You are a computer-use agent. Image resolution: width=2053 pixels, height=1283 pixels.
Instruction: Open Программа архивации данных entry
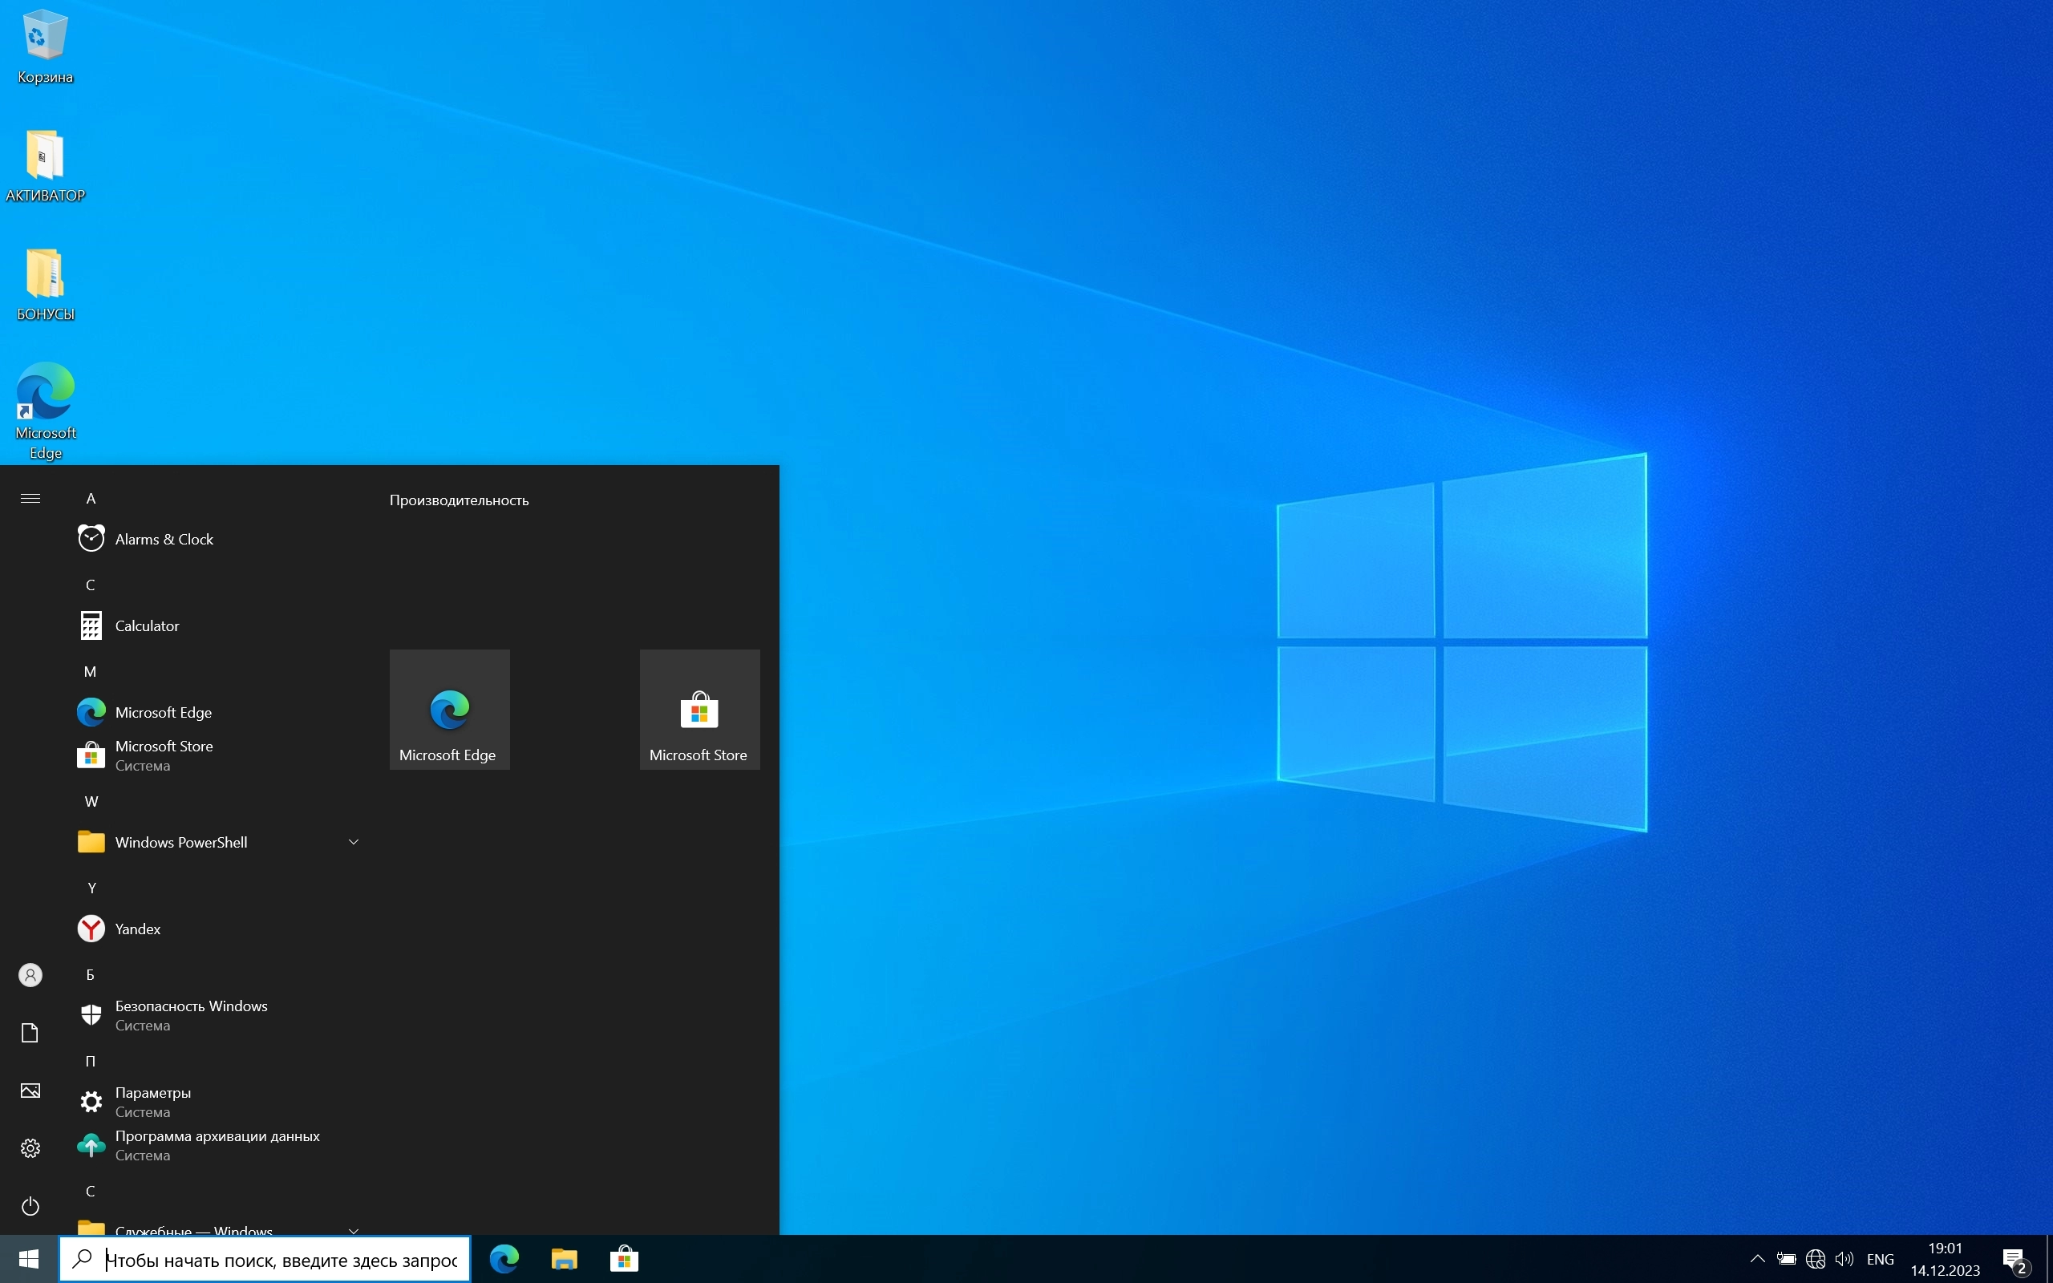(217, 1145)
